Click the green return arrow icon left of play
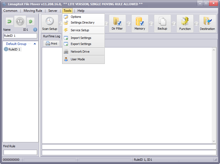 (x=9, y=21)
